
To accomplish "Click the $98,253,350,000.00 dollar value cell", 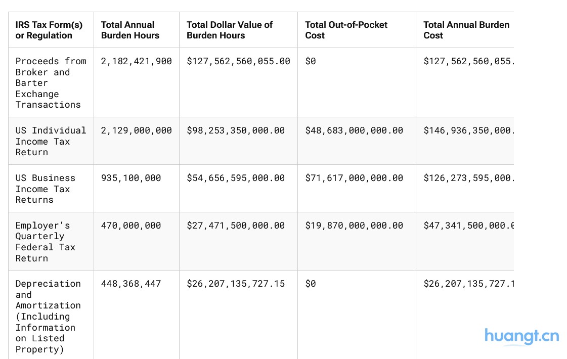I will 236,130.
